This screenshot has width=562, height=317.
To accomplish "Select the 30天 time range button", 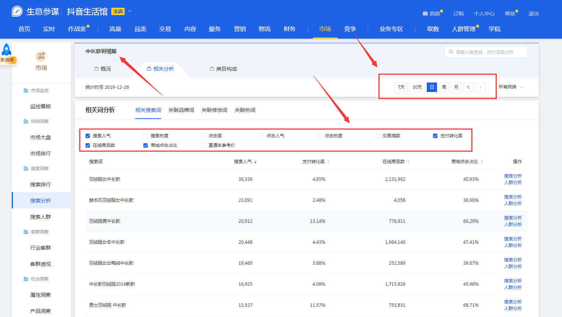I will [x=417, y=87].
